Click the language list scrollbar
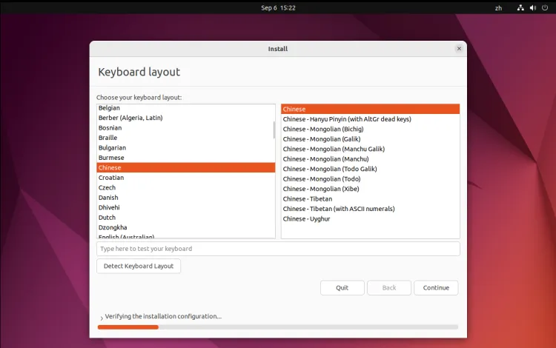This screenshot has width=556, height=348. 275,130
